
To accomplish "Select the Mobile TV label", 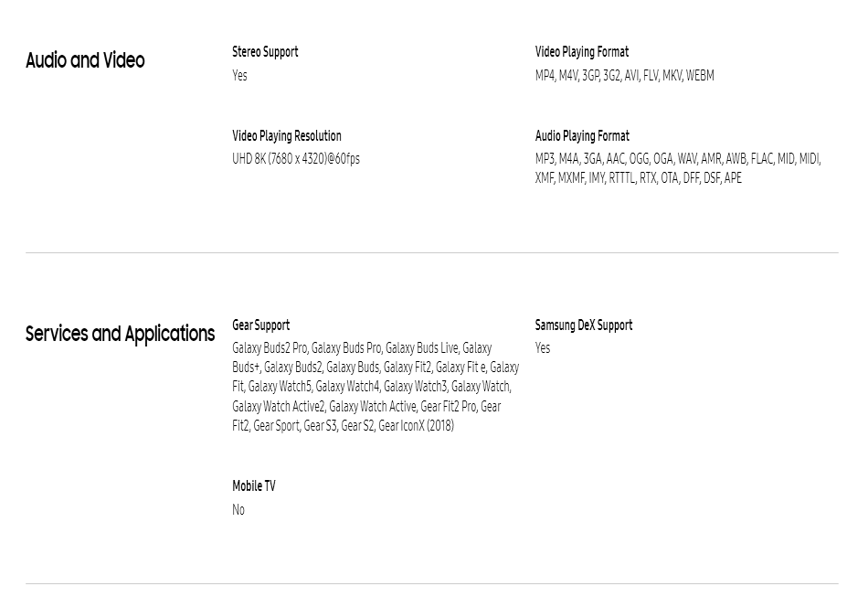I will pos(253,486).
